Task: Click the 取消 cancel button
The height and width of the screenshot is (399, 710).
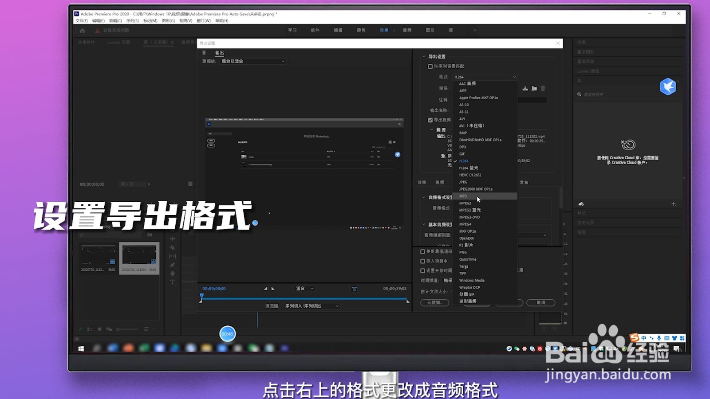Action: click(541, 302)
